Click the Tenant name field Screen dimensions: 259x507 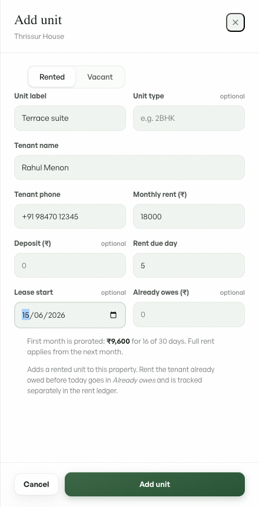click(x=129, y=167)
